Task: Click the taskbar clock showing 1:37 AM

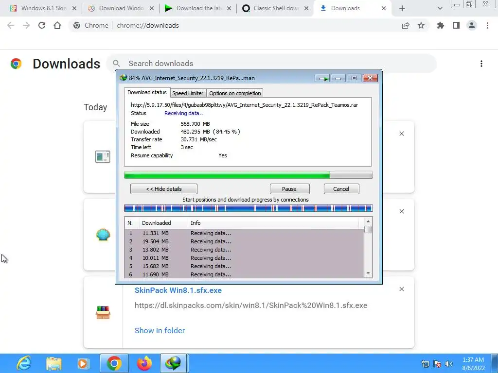Action: [x=473, y=364]
